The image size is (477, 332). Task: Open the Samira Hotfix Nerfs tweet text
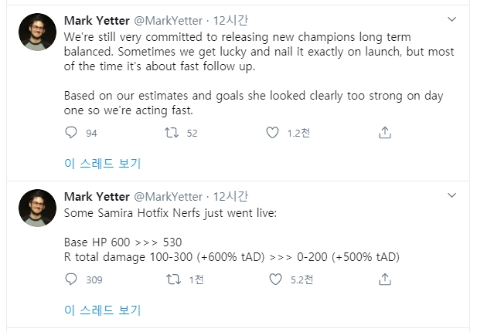(x=170, y=212)
